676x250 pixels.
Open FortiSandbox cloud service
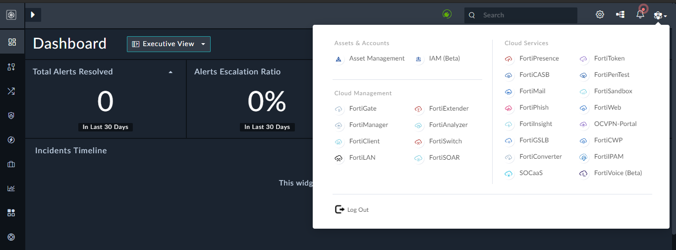pyautogui.click(x=613, y=91)
